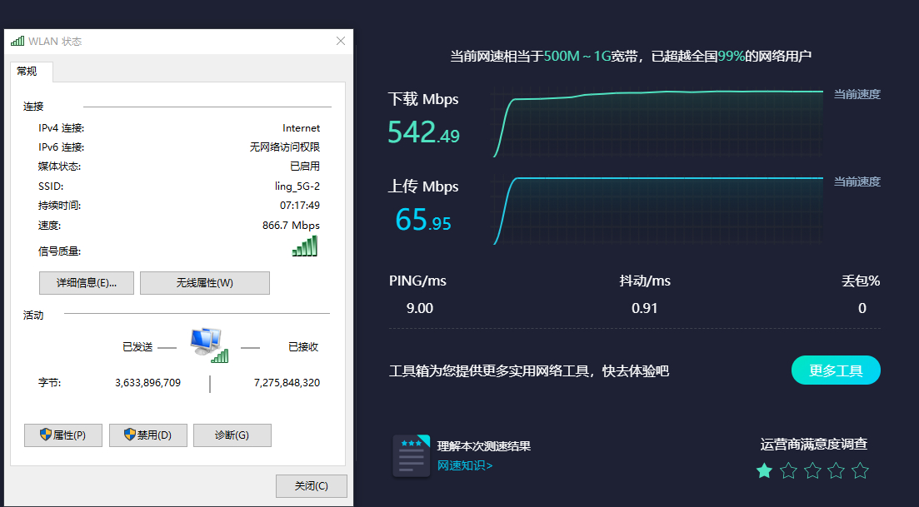The height and width of the screenshot is (507, 919).
Task: Click the 运营商满意度调查 label
Action: coord(813,445)
